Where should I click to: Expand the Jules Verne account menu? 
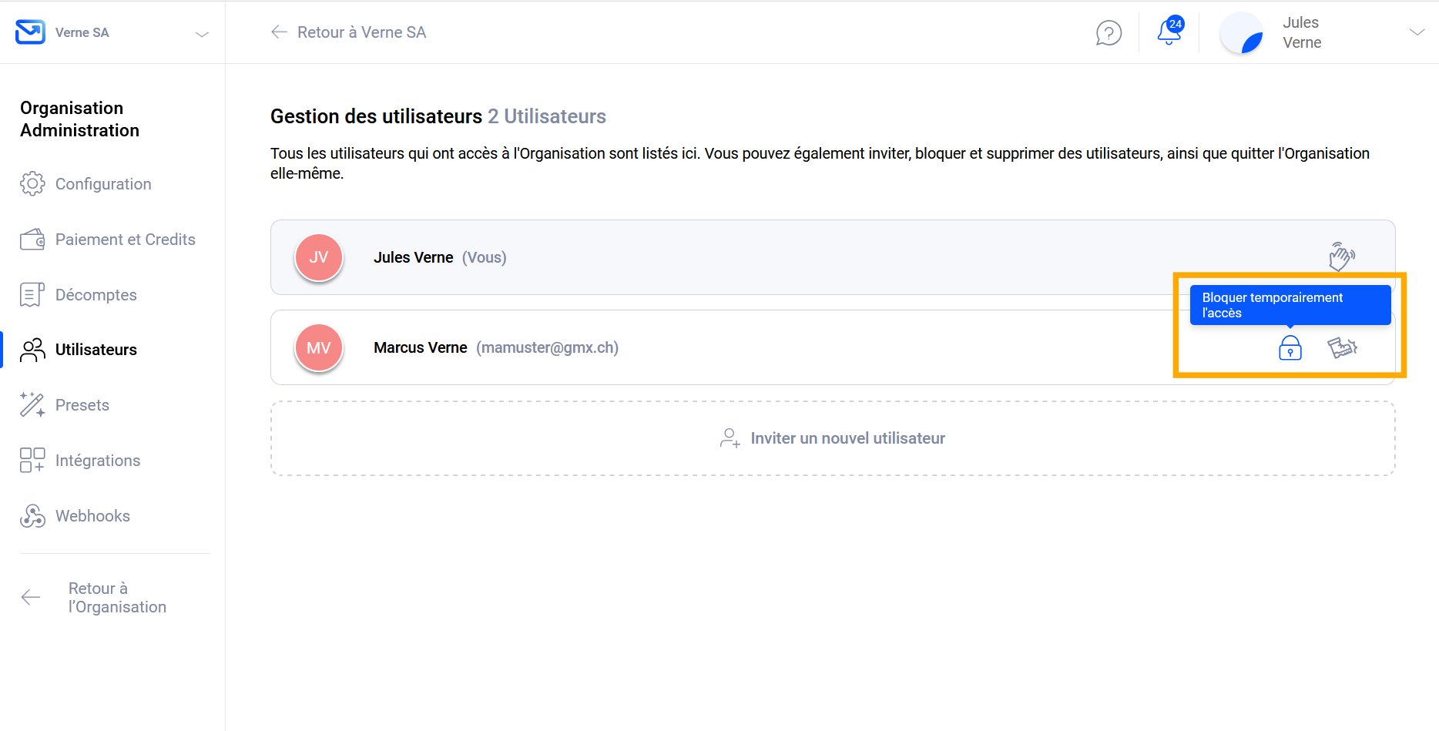[1417, 32]
